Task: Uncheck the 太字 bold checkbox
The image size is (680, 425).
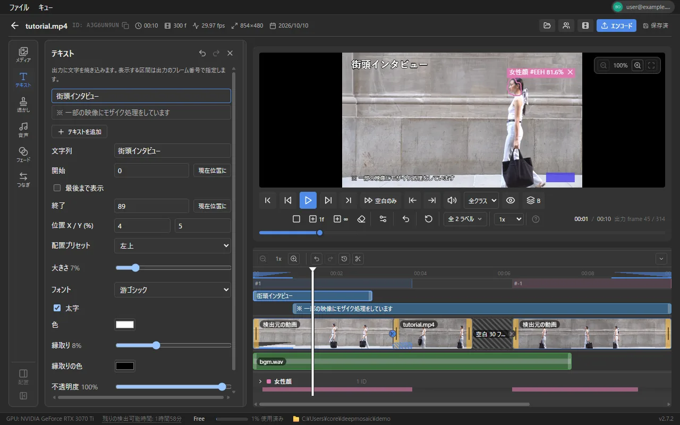Action: (x=57, y=308)
